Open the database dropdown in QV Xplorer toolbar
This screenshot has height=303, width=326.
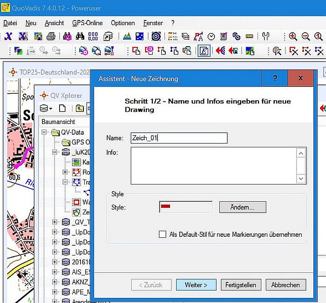(46, 109)
